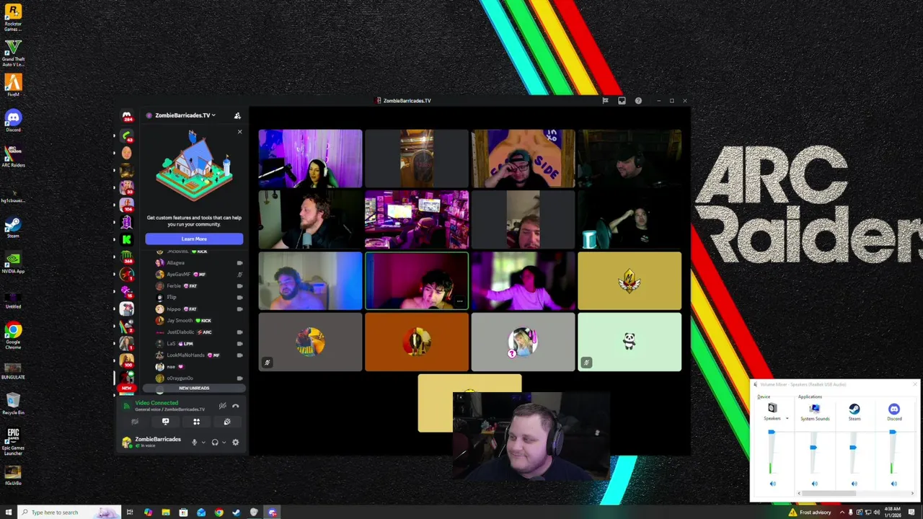Open Discord activities launcher
923x519 pixels.
pyautogui.click(x=196, y=422)
